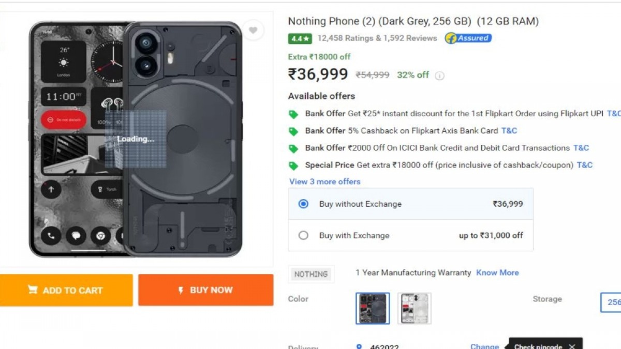Click the Flipkart Assured badge
This screenshot has width=621, height=349.
(468, 38)
